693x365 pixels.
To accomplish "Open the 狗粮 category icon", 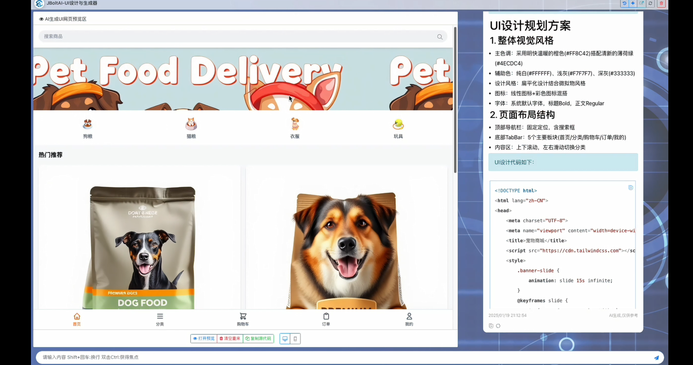I will point(88,124).
